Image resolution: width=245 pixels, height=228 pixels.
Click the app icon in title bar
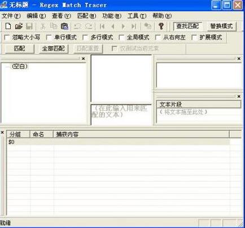(4, 5)
